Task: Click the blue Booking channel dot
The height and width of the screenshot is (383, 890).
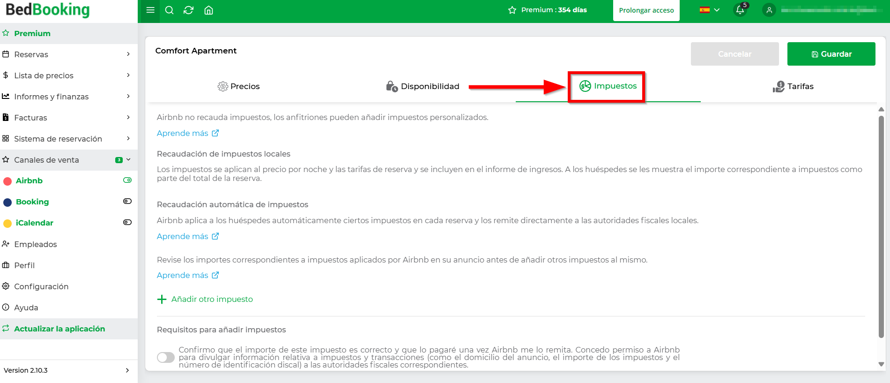Action: click(7, 202)
